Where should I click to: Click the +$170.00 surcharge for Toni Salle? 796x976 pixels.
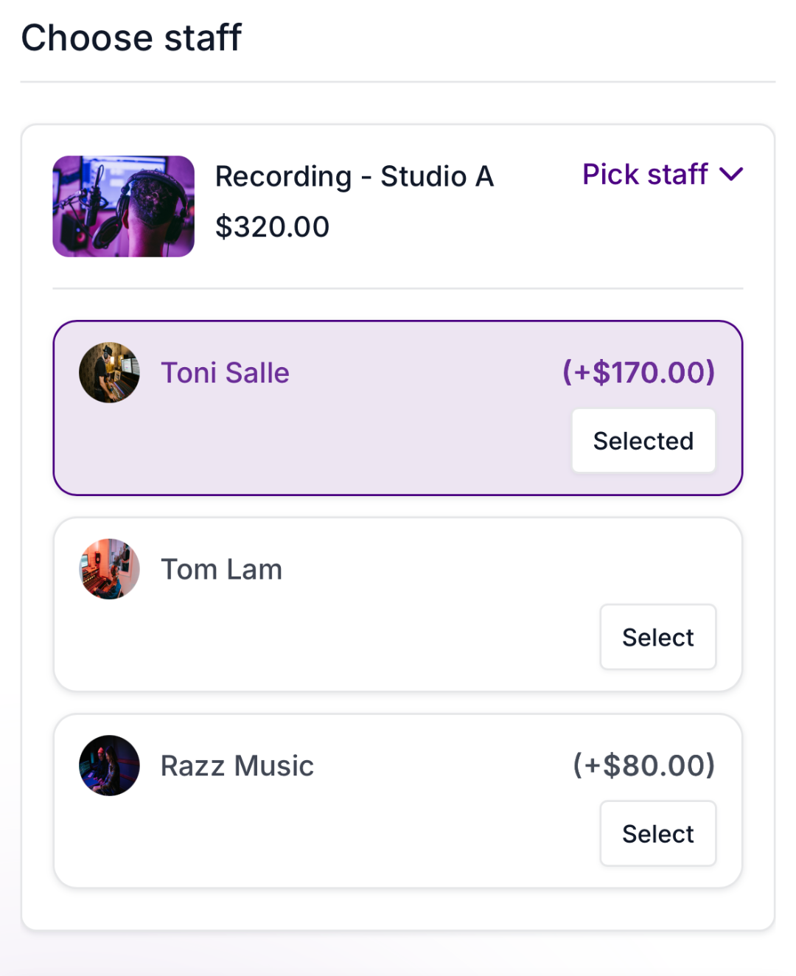[638, 372]
